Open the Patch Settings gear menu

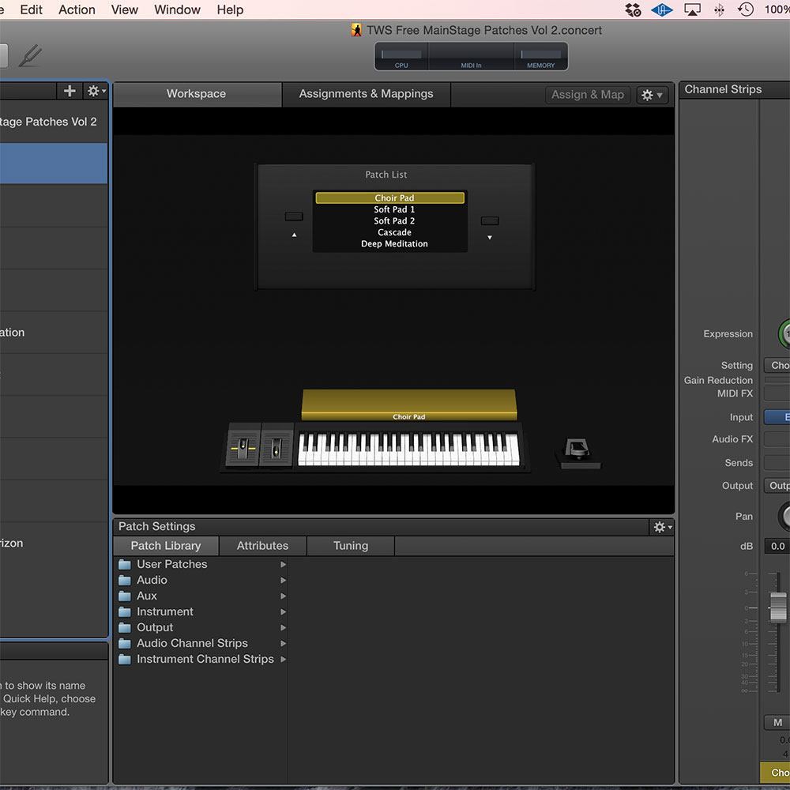pos(660,527)
